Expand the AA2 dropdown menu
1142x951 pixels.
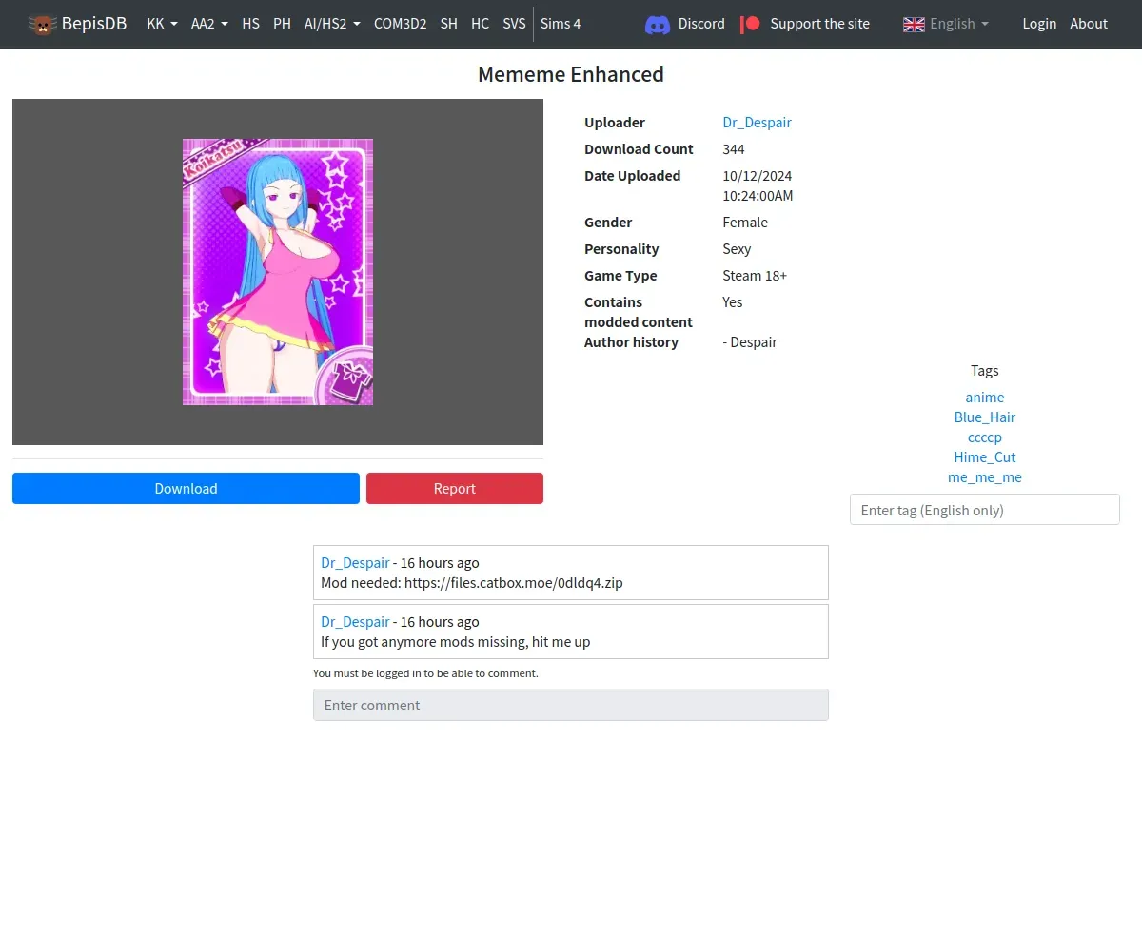pyautogui.click(x=209, y=24)
